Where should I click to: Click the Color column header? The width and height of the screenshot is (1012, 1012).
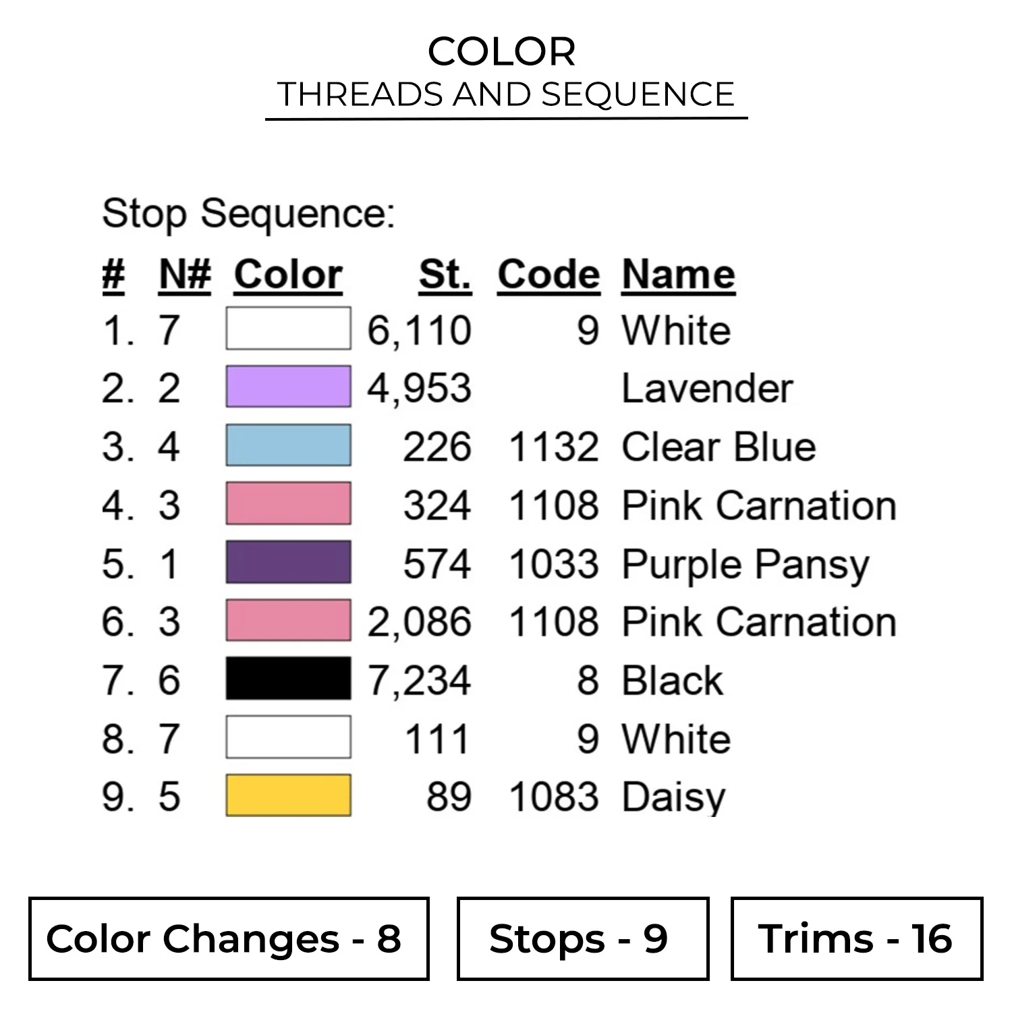[288, 275]
